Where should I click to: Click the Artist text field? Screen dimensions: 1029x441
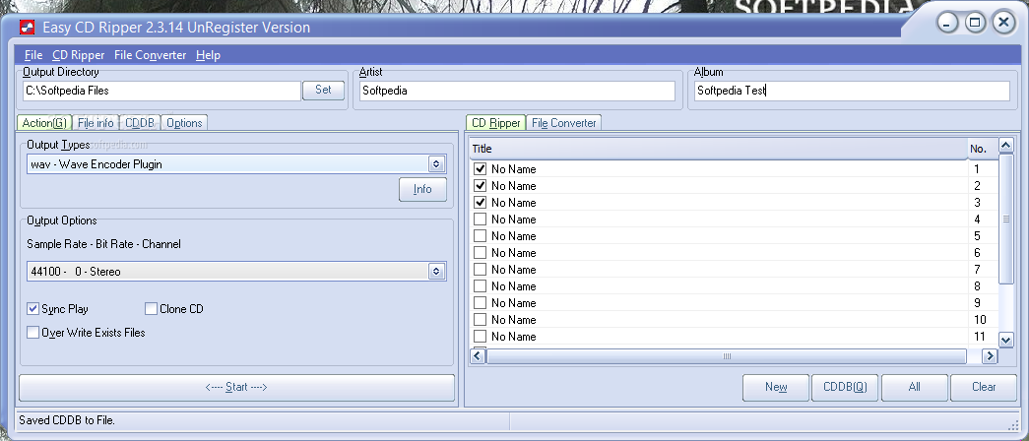[517, 91]
